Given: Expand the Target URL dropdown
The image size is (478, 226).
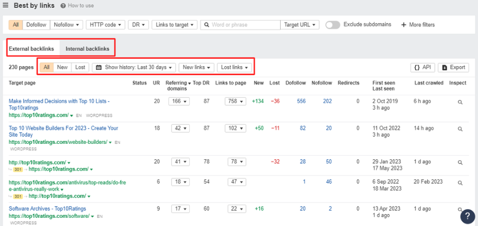Looking at the screenshot, I should click(x=301, y=25).
